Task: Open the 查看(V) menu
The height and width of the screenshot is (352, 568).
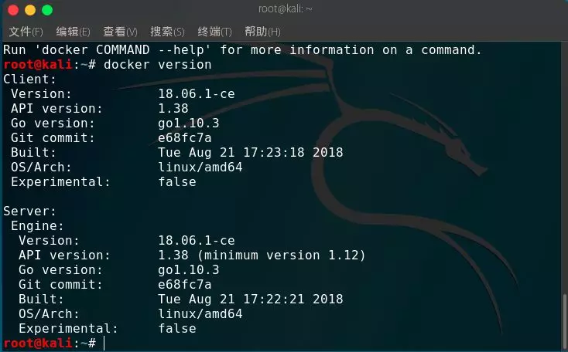Action: click(x=120, y=32)
